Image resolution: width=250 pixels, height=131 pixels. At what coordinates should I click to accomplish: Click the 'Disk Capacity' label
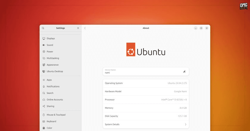(x=111, y=116)
